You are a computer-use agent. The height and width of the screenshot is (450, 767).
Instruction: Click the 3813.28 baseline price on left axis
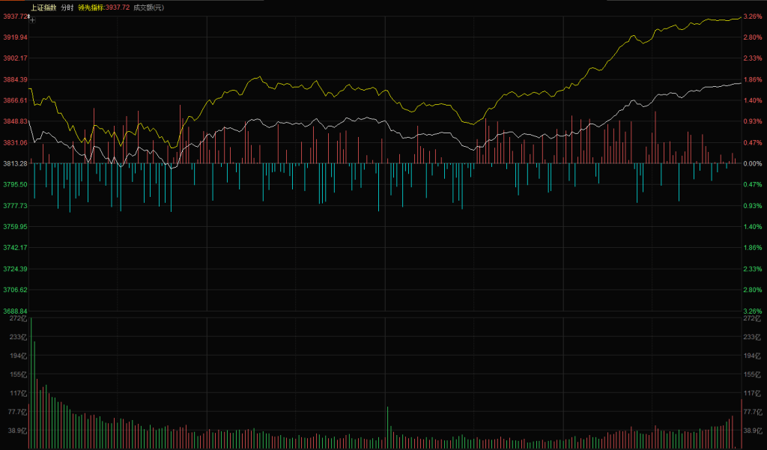point(15,163)
